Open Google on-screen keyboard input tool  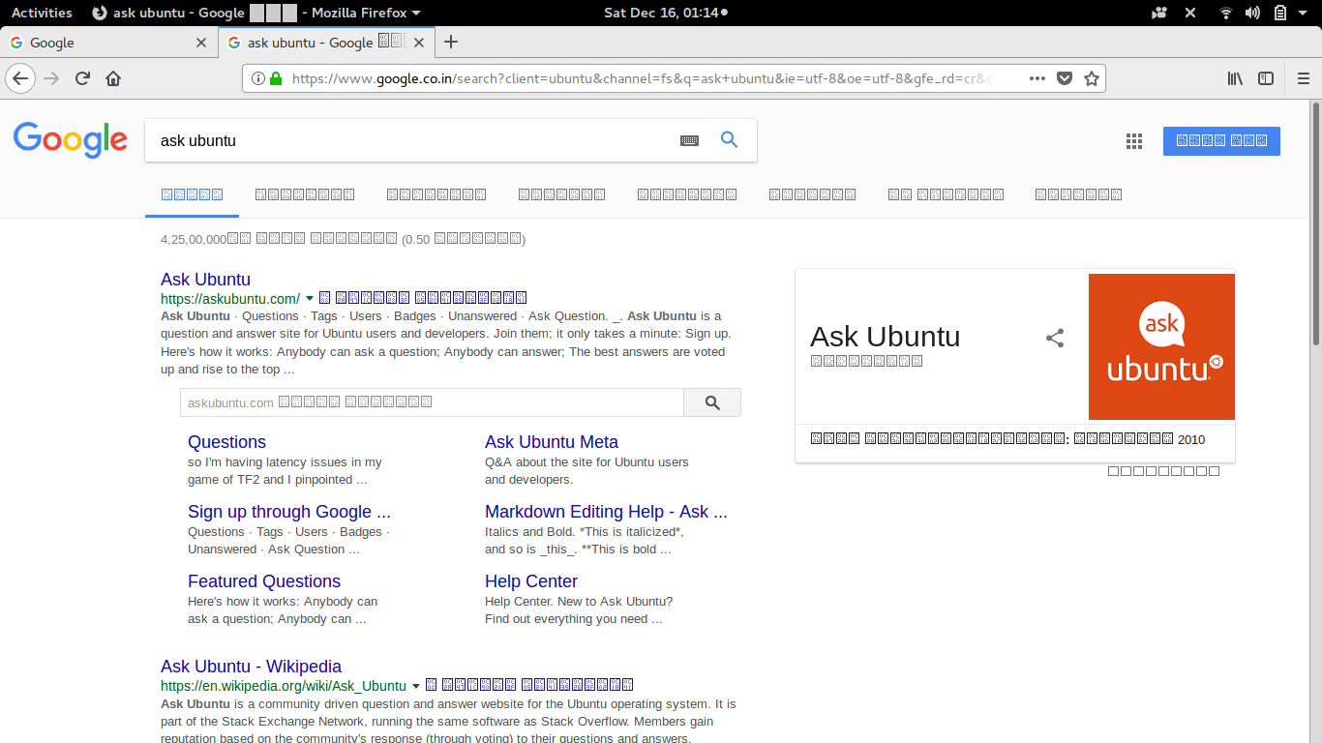(x=689, y=140)
